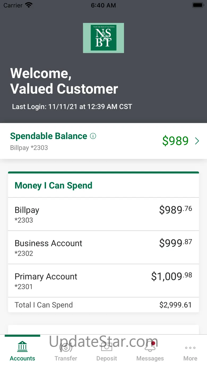
Task: Tap the NSBT bank logo
Action: click(103, 38)
